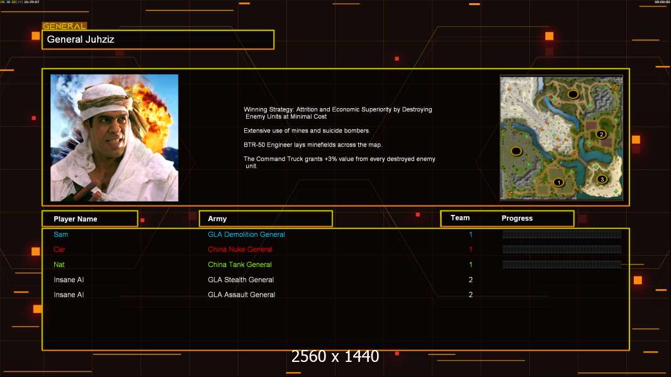Open the China Nuke General army entry
Viewport: 671px width, 377px height.
[x=240, y=249]
